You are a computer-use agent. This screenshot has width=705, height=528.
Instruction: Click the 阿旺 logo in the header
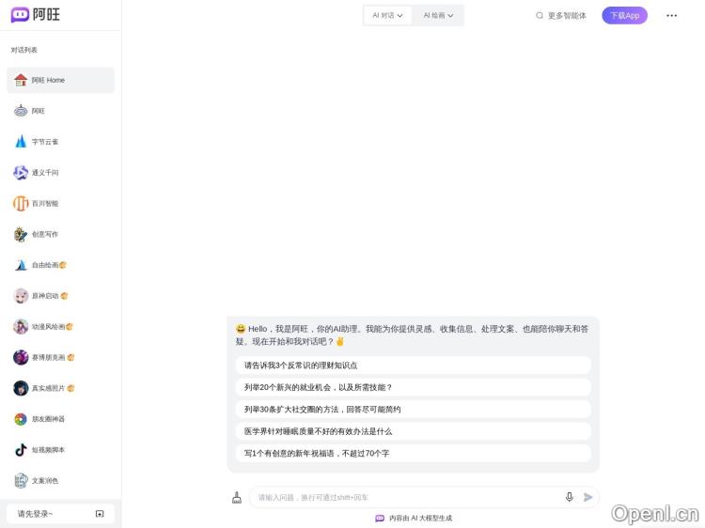(x=35, y=14)
